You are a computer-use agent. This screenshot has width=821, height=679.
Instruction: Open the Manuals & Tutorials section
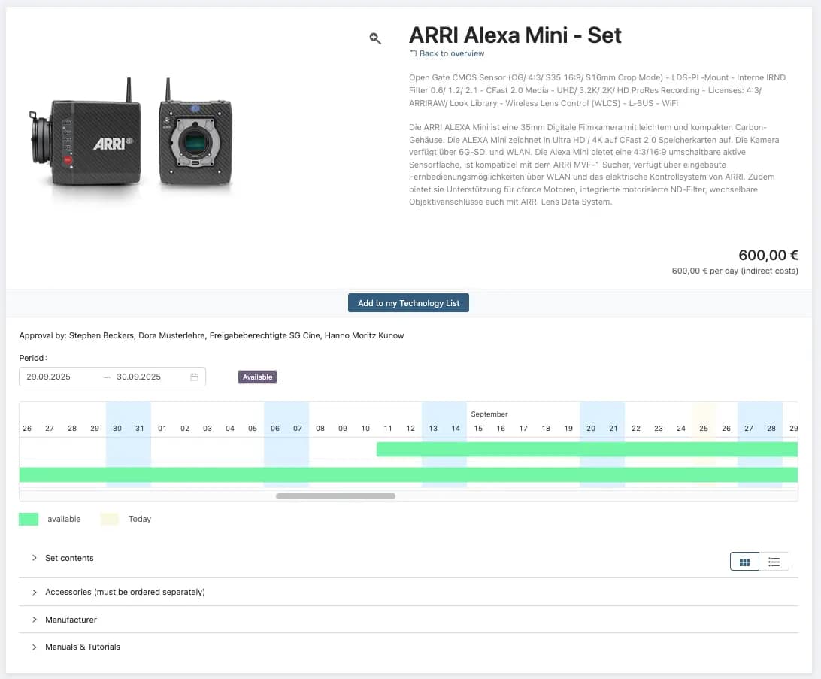(x=82, y=647)
